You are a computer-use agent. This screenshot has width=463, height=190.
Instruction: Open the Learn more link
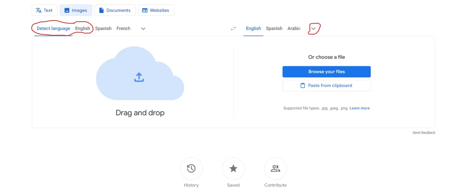360,108
